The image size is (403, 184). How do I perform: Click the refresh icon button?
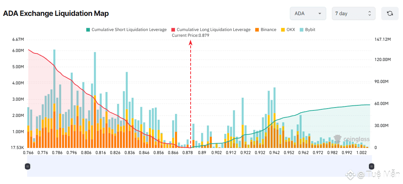click(390, 14)
